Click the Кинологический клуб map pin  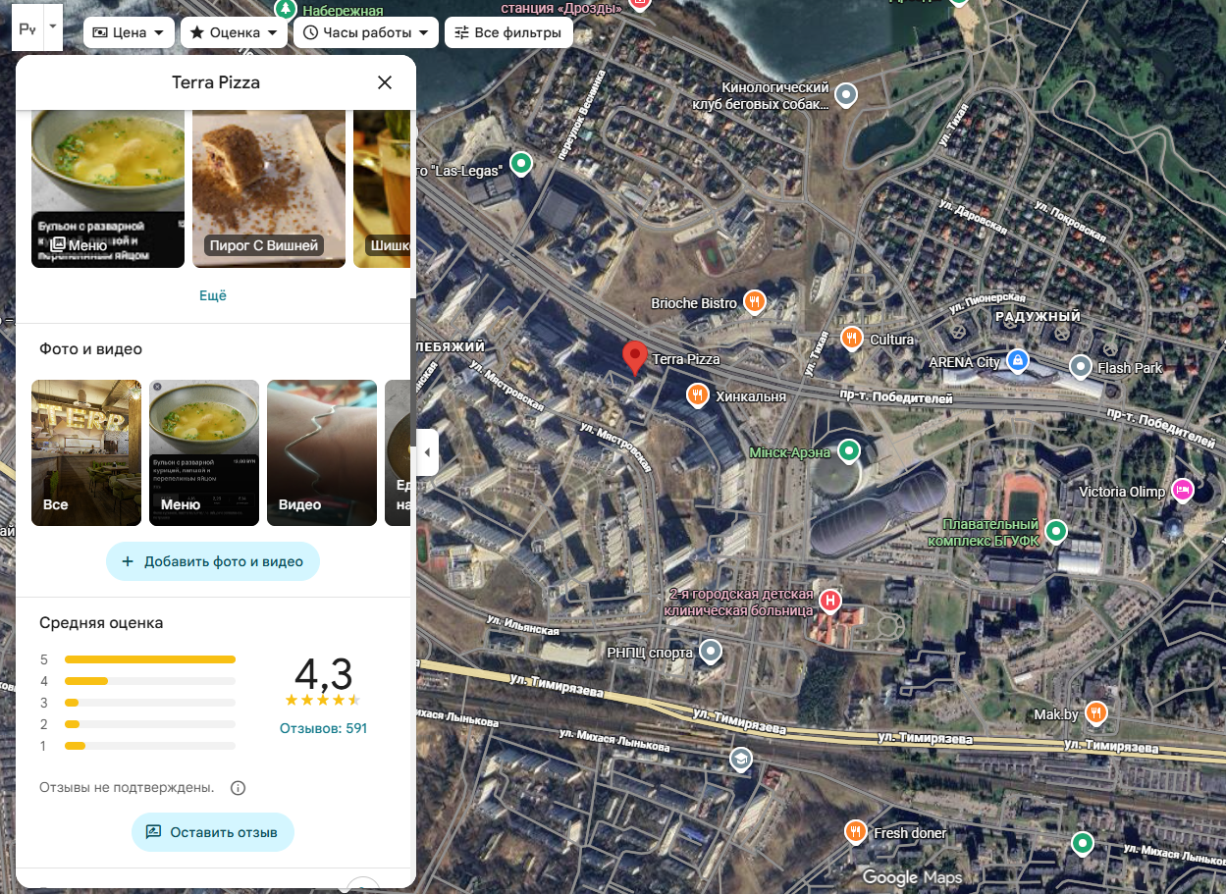point(846,95)
